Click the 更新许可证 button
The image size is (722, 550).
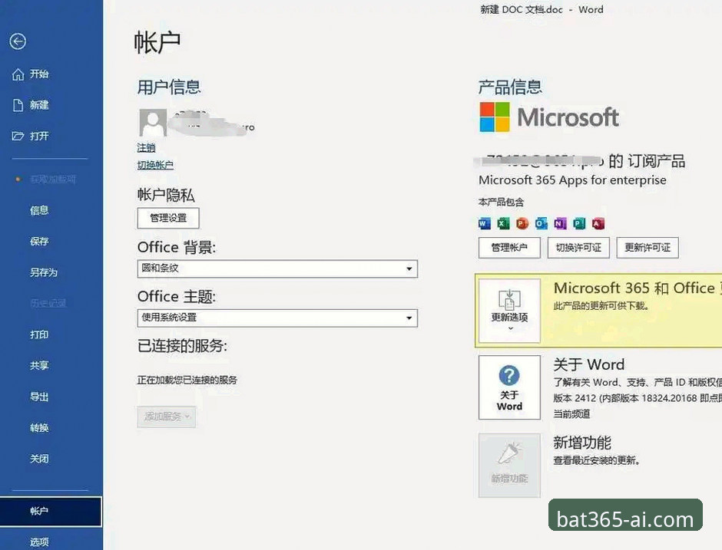pyautogui.click(x=647, y=248)
